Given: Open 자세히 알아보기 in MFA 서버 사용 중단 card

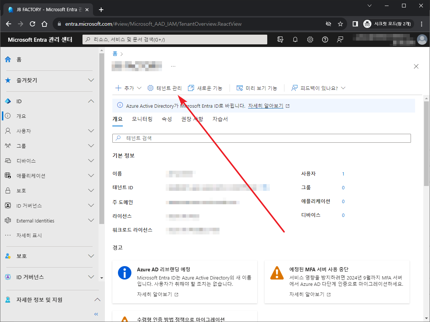Looking at the screenshot, I should (x=307, y=294).
